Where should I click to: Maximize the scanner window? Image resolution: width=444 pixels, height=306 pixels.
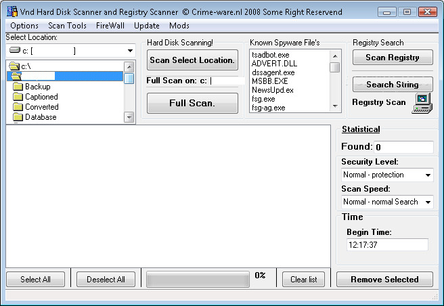[x=407, y=12]
